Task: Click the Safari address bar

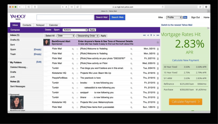Action: 123,7
